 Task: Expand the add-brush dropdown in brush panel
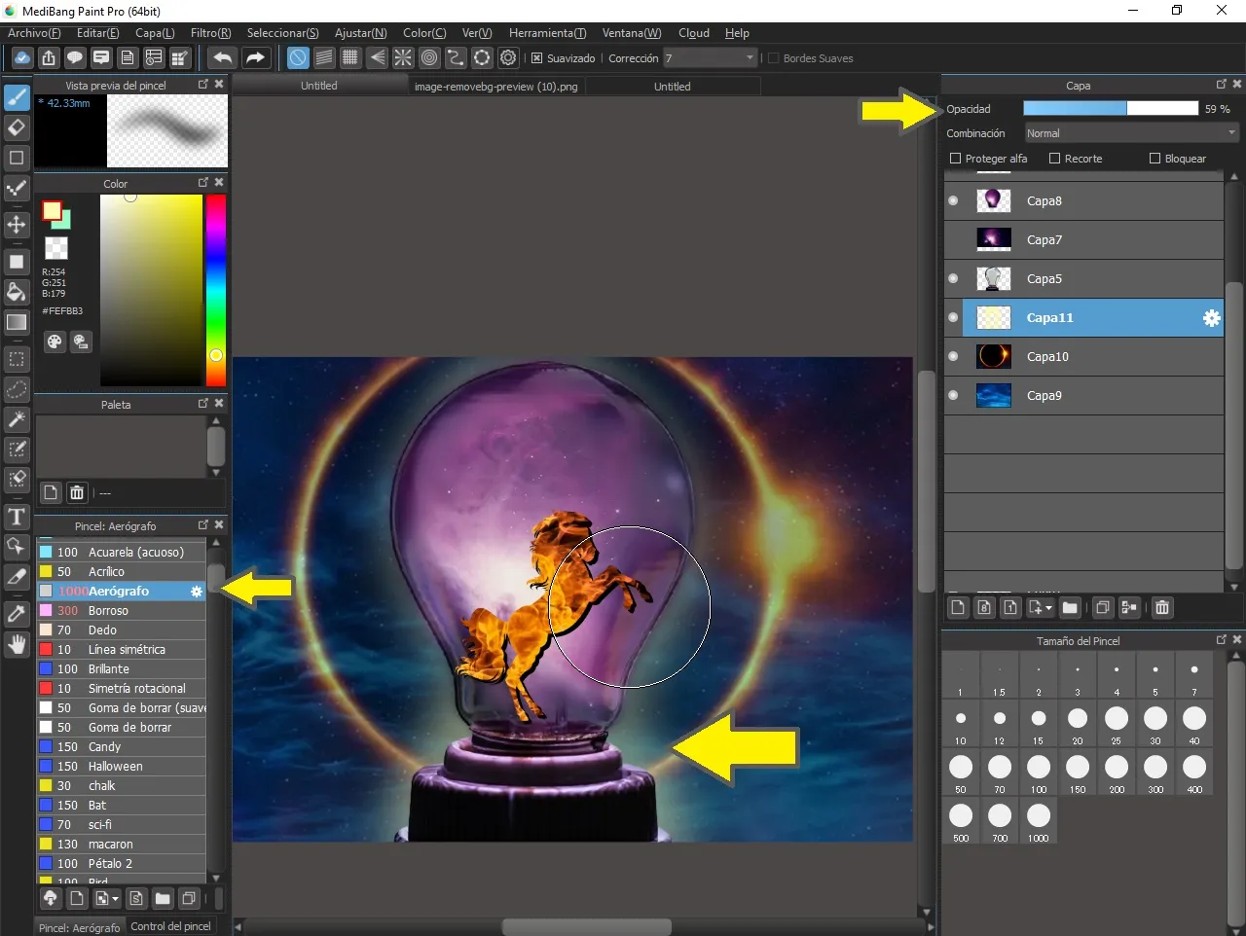[115, 899]
